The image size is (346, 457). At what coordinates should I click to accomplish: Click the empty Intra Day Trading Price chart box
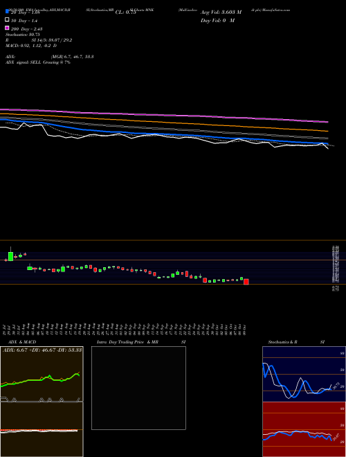pos(138,388)
